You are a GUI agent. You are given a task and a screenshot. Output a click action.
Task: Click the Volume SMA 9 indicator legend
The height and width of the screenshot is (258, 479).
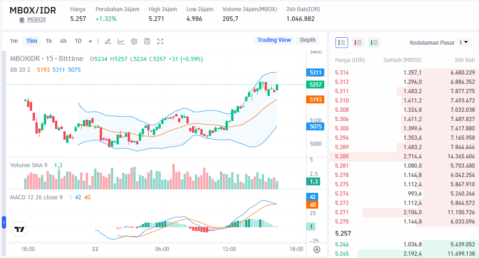coord(29,165)
